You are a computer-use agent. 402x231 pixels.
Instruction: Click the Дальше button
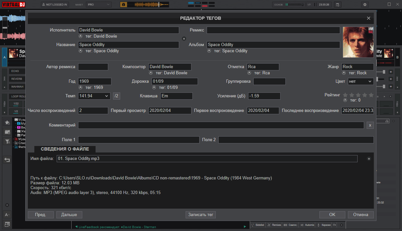coord(69,214)
